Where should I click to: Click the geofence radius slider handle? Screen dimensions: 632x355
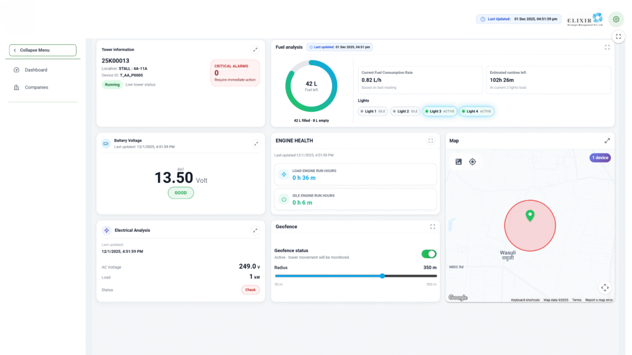383,276
